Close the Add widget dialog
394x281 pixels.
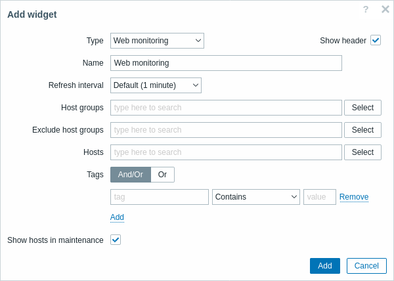point(385,9)
